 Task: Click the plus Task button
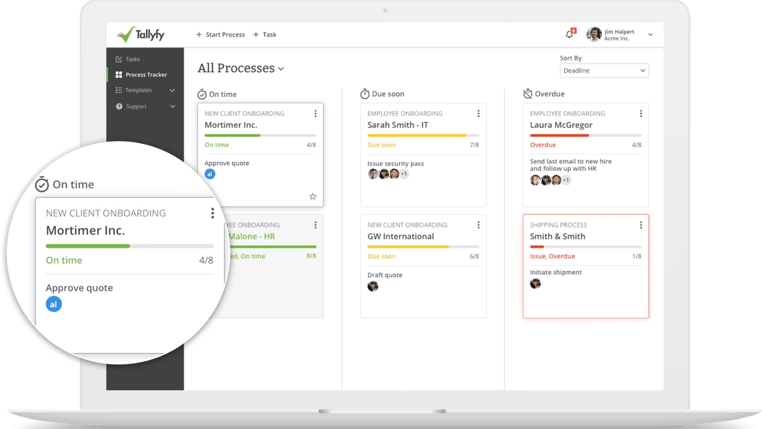pyautogui.click(x=265, y=35)
